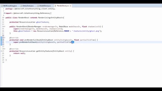Collapse the RenderGhost constructor at line 14
162x91 pixels.
pos(5,27)
